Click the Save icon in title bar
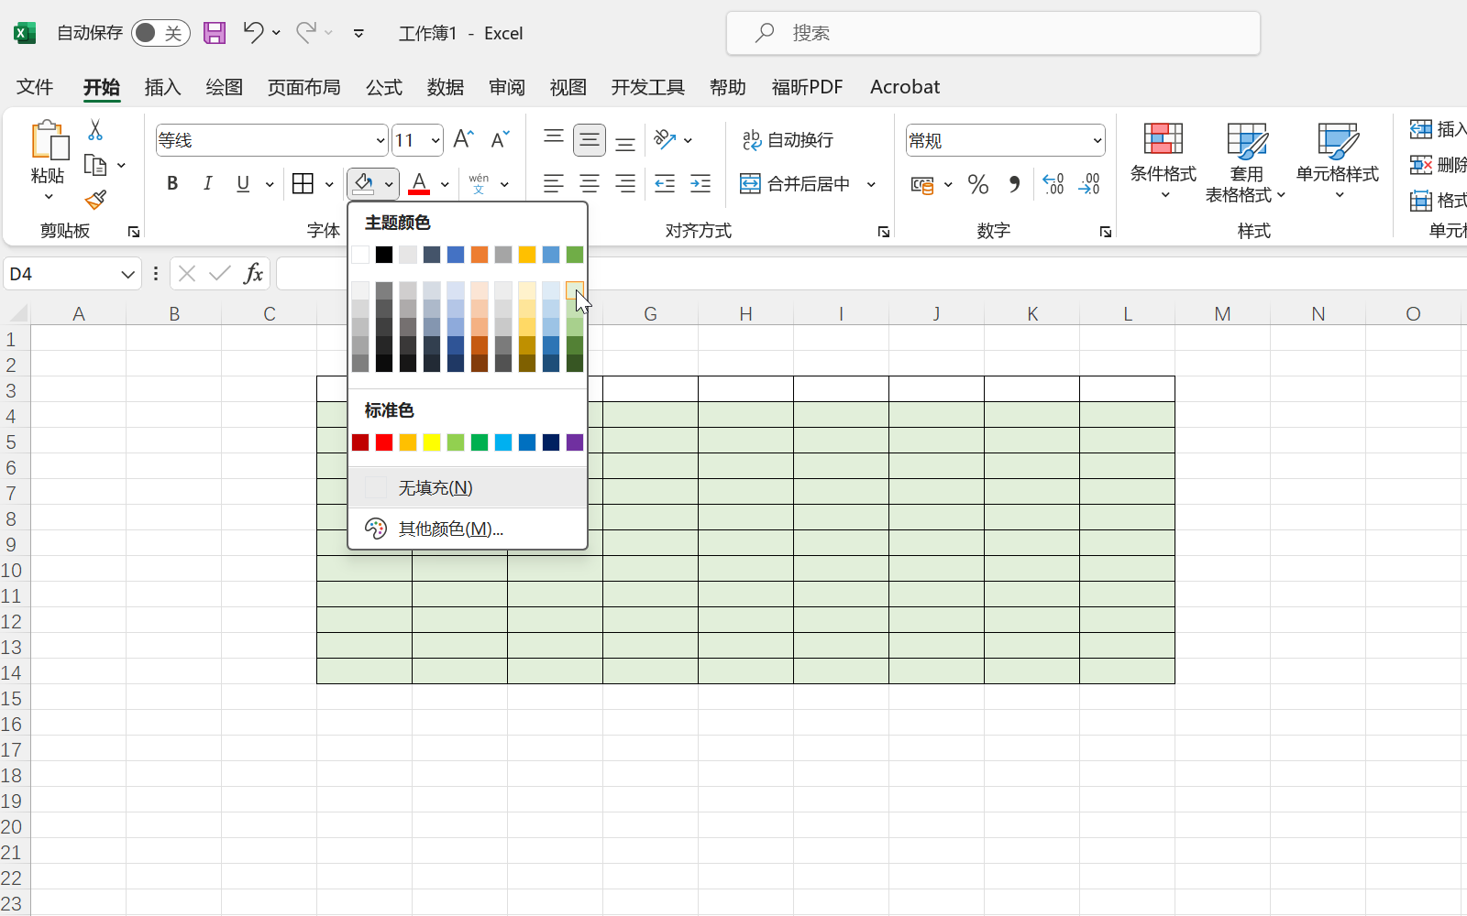1467x916 pixels. (x=215, y=33)
